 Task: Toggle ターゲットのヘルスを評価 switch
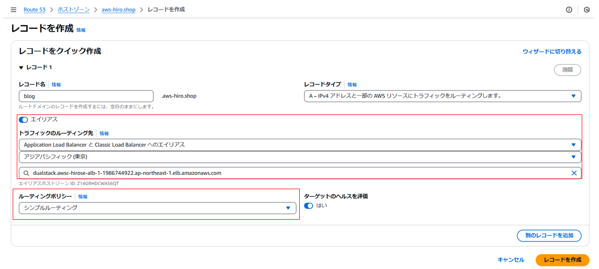coord(308,206)
